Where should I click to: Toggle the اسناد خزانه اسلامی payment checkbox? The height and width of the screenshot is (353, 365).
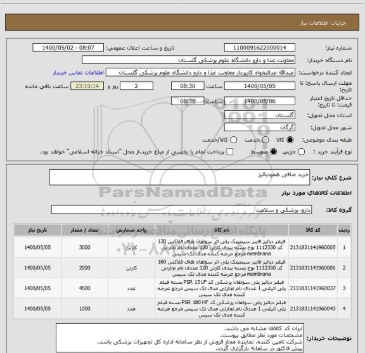coord(230,152)
